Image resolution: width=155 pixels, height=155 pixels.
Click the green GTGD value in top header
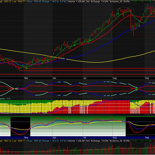pos(142,2)
